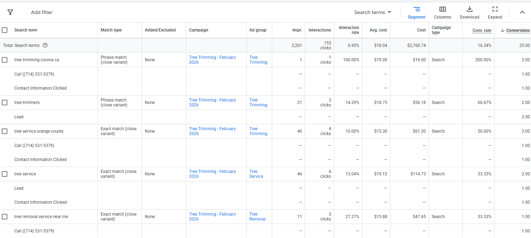Toggle the select-all checkbox in the header

tap(5, 30)
